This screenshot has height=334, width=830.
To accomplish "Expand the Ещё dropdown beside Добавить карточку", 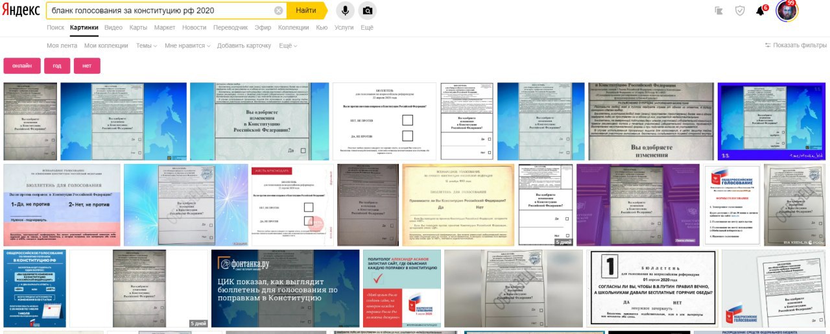I will click(288, 45).
